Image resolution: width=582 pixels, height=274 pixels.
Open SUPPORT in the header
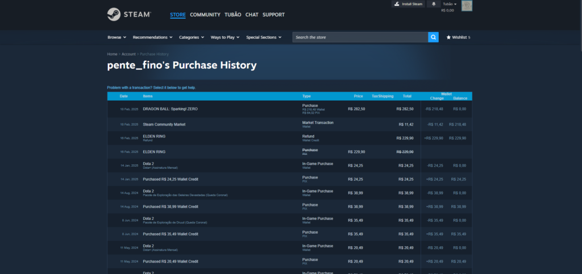coord(273,15)
